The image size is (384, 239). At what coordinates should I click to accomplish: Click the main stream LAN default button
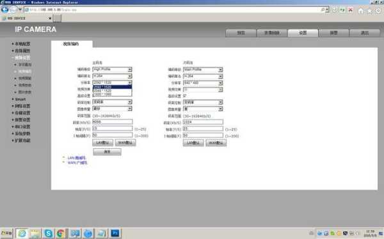[102, 143]
